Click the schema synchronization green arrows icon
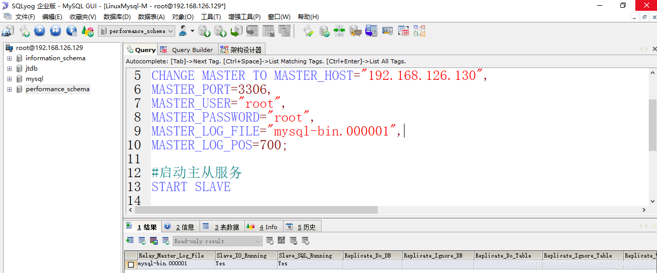 click(339, 31)
